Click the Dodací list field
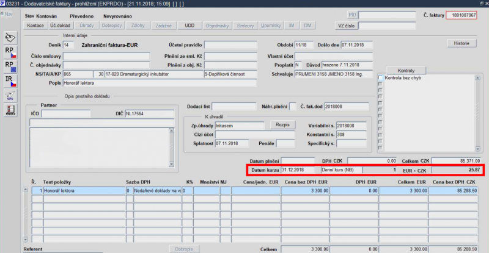Screen dimensions: 489x253 234,107
